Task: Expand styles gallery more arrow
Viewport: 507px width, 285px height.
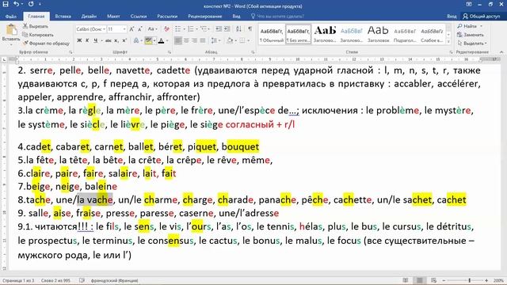Action: [448, 42]
